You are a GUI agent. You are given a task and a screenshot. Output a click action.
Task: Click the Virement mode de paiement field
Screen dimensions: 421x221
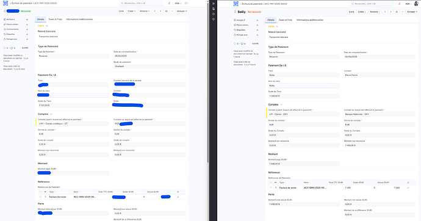pyautogui.click(x=149, y=67)
